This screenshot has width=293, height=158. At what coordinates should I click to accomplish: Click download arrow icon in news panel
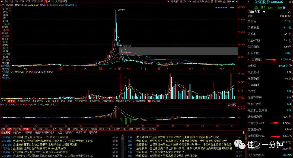(243, 133)
